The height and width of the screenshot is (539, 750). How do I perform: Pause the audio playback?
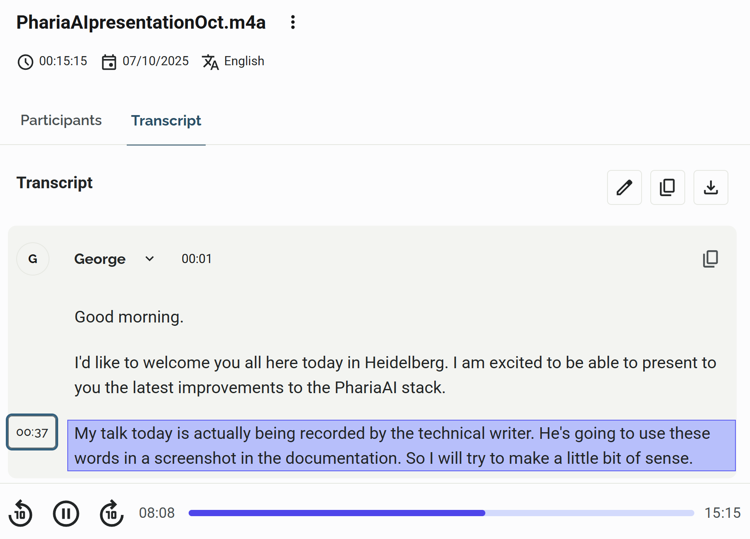tap(66, 513)
